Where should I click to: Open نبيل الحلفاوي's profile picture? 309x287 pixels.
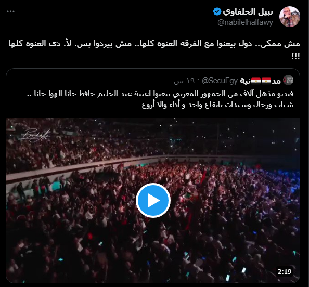coord(289,17)
